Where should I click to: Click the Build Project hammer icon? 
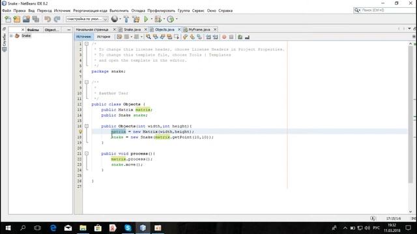126,19
